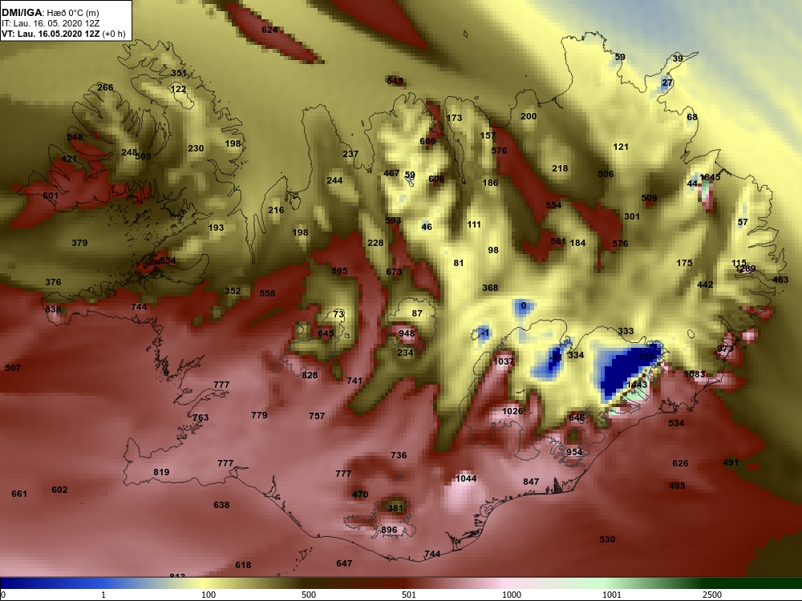Screen dimensions: 802x601
Task: Click the map value '351'
Action: click(x=179, y=73)
